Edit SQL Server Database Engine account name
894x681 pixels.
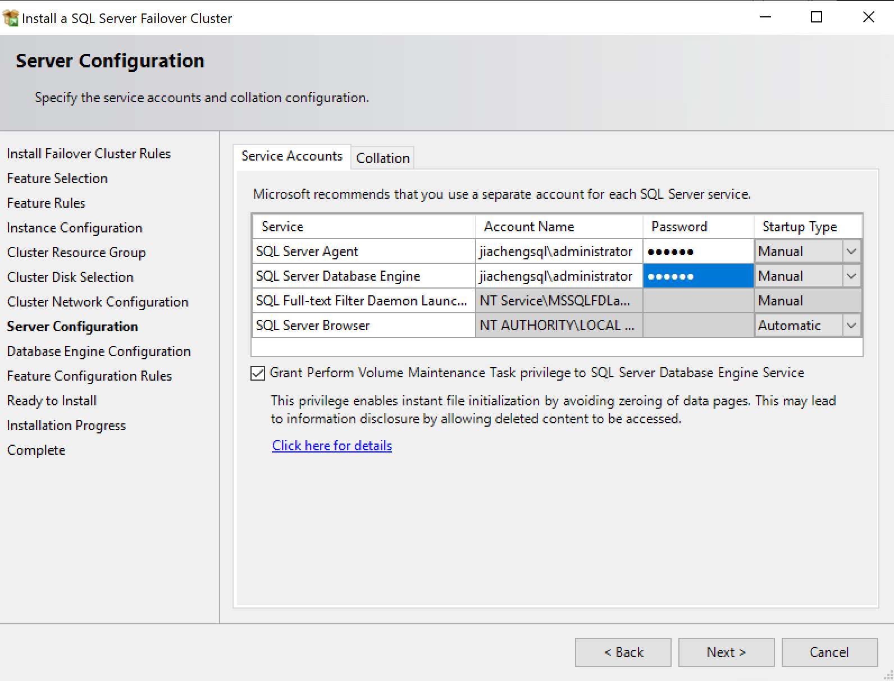point(558,276)
